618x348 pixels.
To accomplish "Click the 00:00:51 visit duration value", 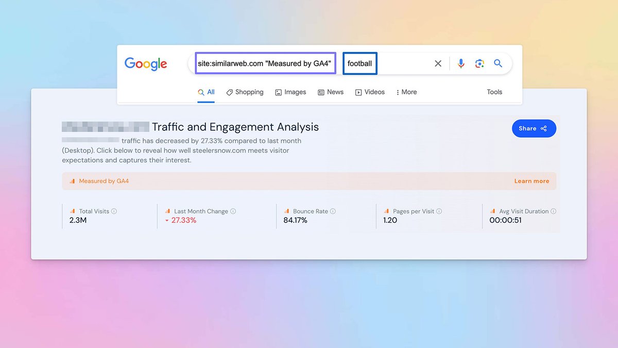I will (x=505, y=220).
